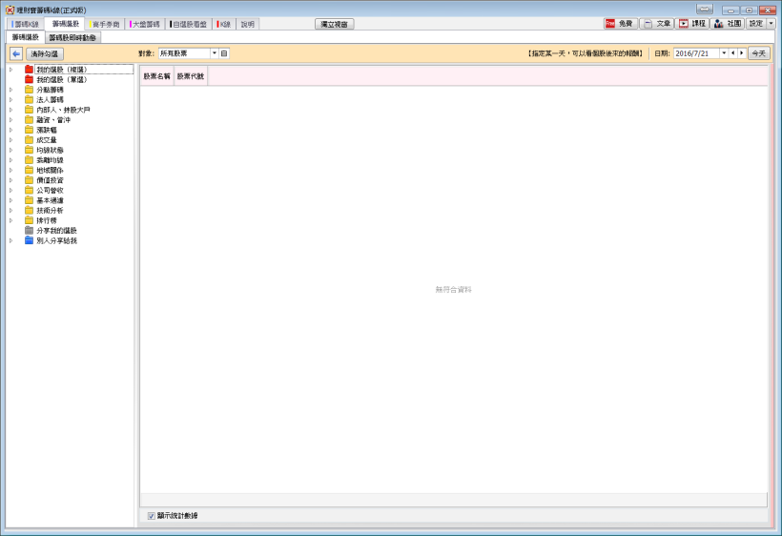Expand the 融資、當沖 tree node
Screen dimensions: 782x536
point(11,119)
